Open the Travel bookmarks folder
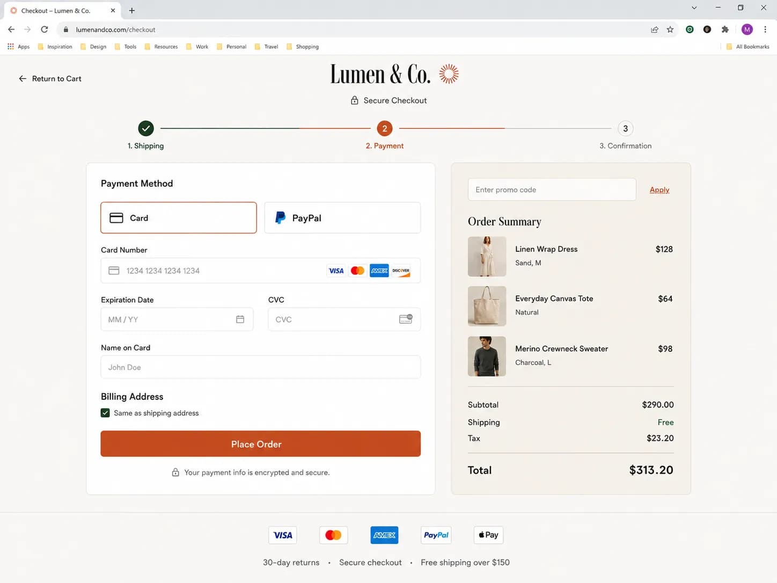777x583 pixels. [x=267, y=47]
